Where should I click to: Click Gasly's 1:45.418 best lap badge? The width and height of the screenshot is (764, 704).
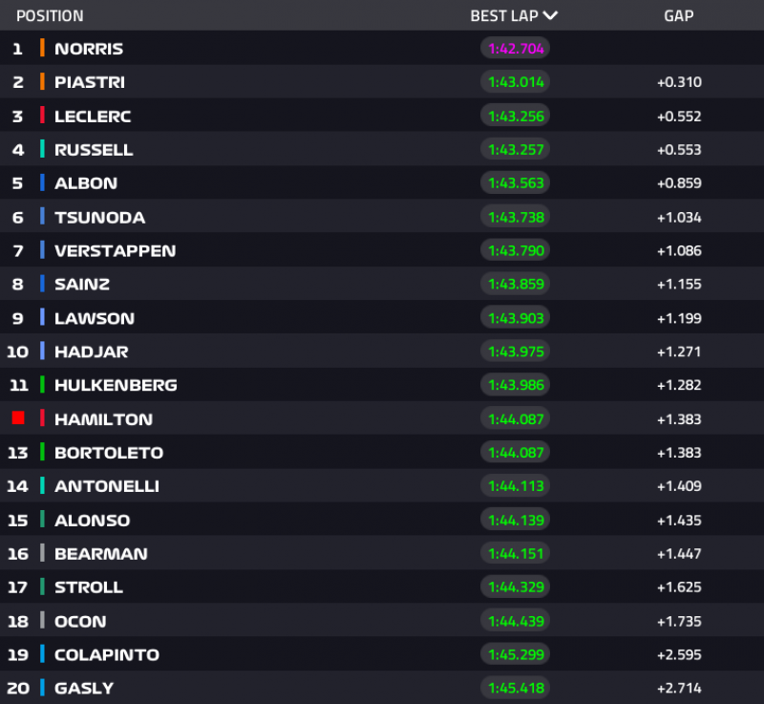coord(516,688)
